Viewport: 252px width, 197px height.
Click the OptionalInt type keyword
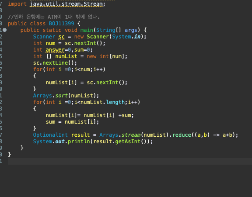click(x=50, y=135)
